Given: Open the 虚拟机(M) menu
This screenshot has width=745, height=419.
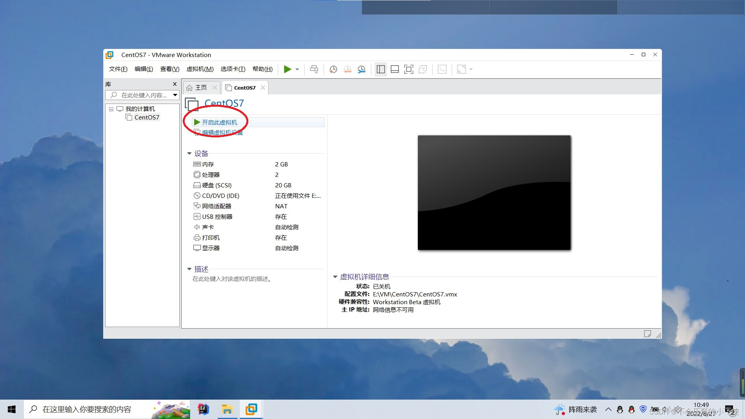Looking at the screenshot, I should [200, 69].
